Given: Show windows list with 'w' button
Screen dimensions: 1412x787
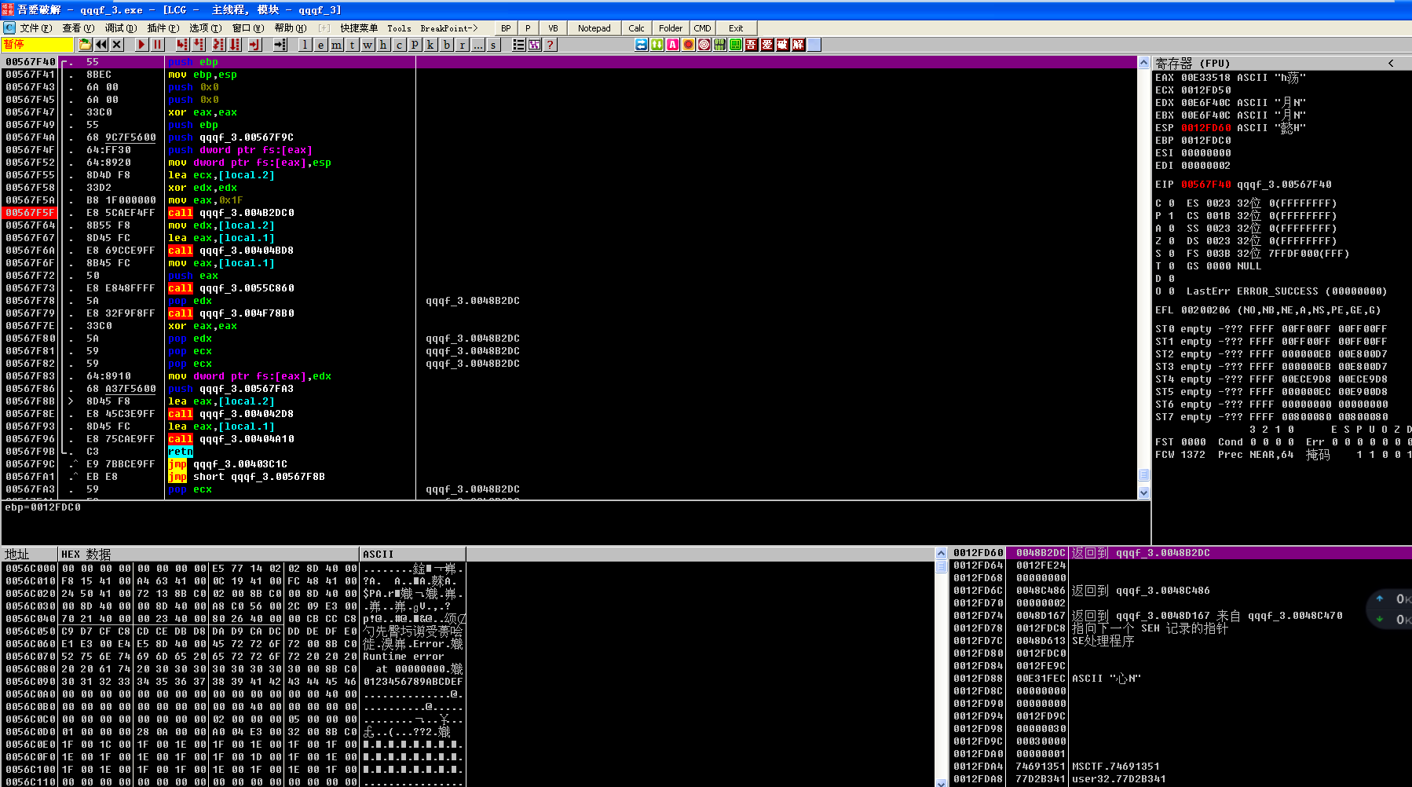Looking at the screenshot, I should tap(368, 45).
